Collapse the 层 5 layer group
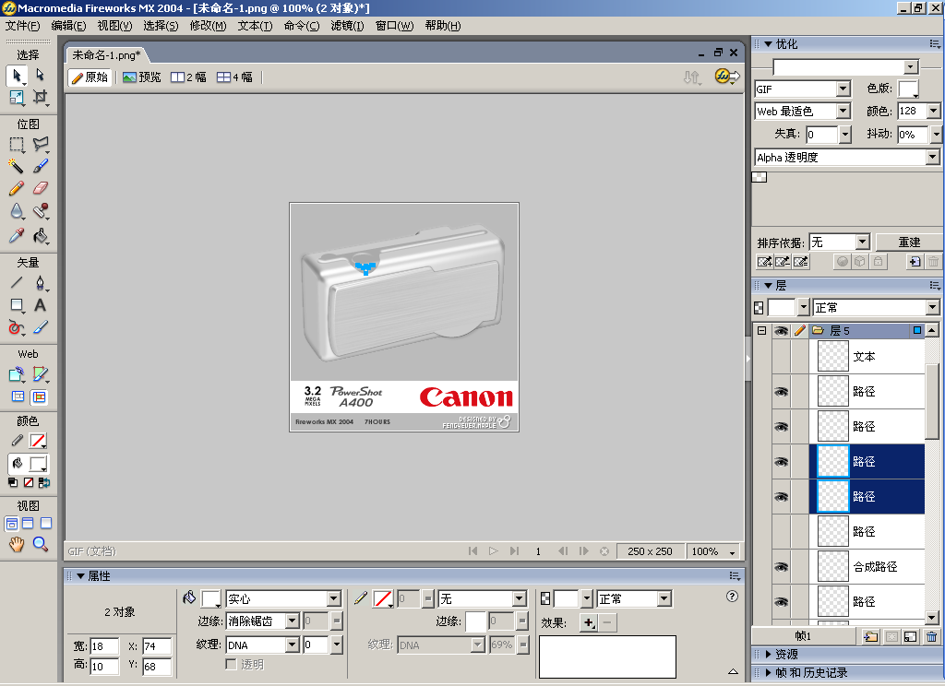Screen dimensions: 945x686 (761, 331)
